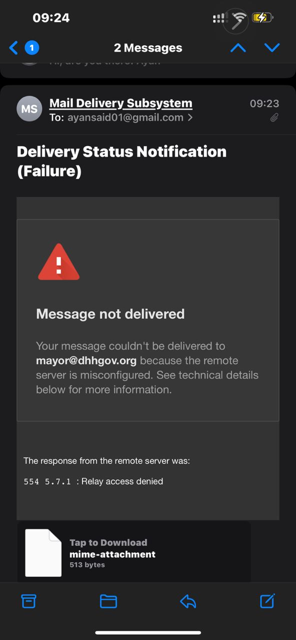Go back to the mailbox list

(14, 48)
